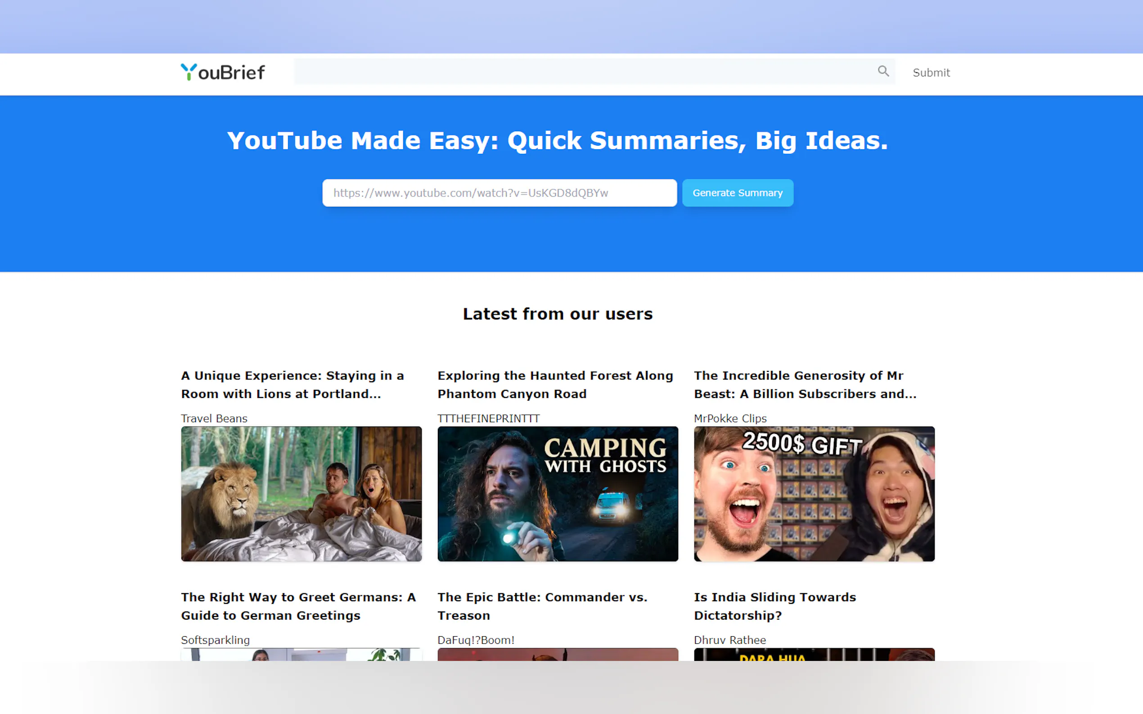Open the Camping With Ghosts thumbnail
Image resolution: width=1143 pixels, height=714 pixels.
click(x=557, y=494)
